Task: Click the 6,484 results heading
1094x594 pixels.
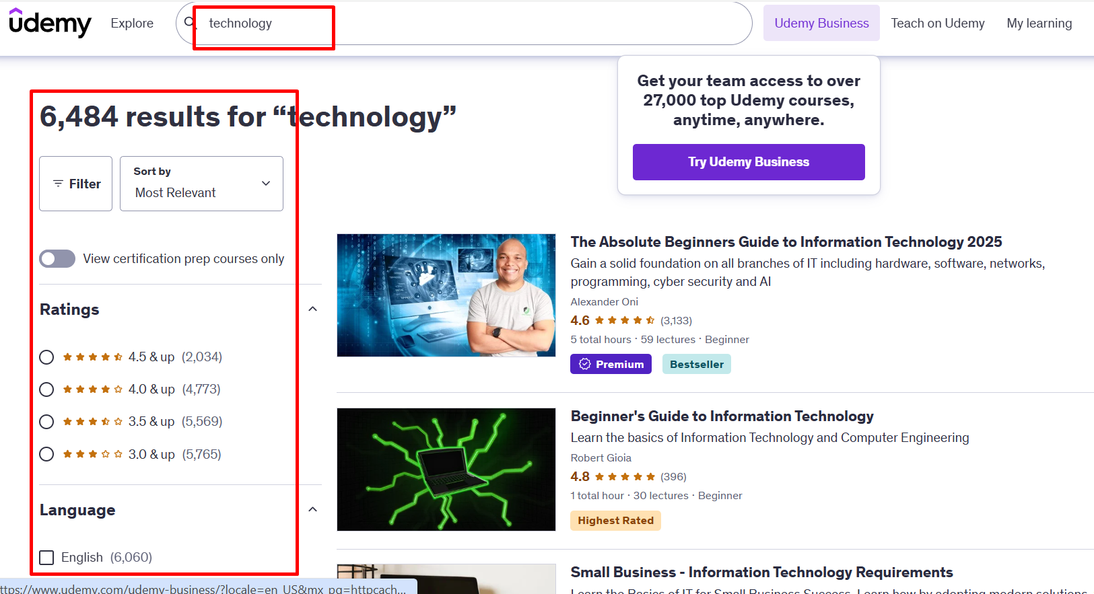Action: coord(248,117)
